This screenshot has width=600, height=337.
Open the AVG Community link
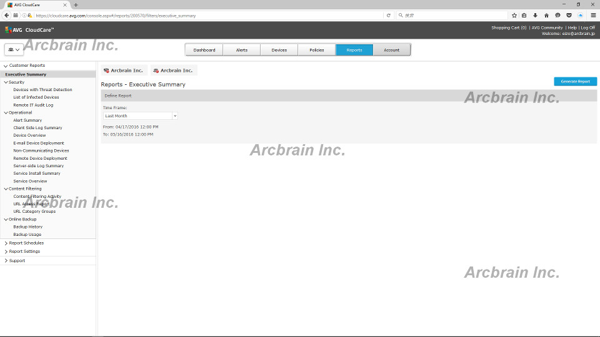pyautogui.click(x=547, y=27)
